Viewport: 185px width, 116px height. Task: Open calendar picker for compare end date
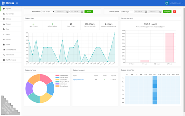pos(160,12)
